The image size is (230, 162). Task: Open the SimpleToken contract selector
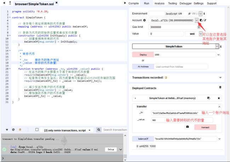click(176, 46)
